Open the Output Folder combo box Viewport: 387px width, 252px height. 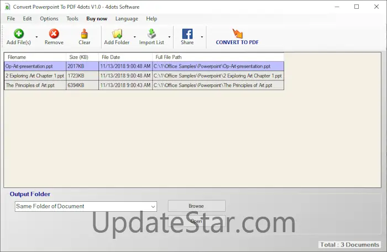(x=86, y=206)
